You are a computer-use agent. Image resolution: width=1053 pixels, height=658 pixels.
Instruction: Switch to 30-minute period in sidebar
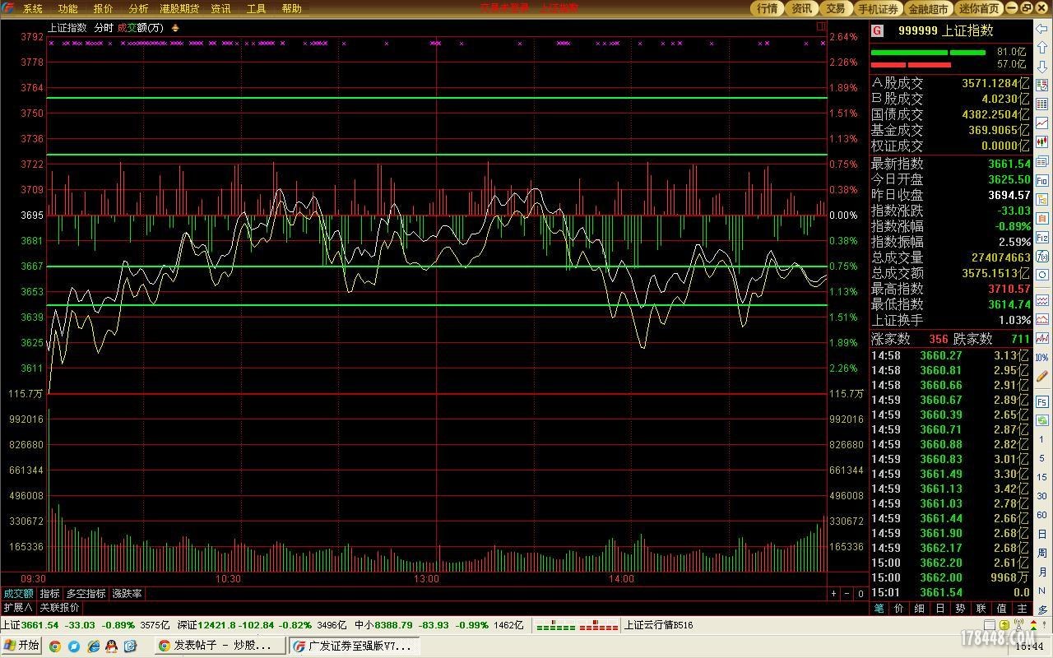point(1041,495)
